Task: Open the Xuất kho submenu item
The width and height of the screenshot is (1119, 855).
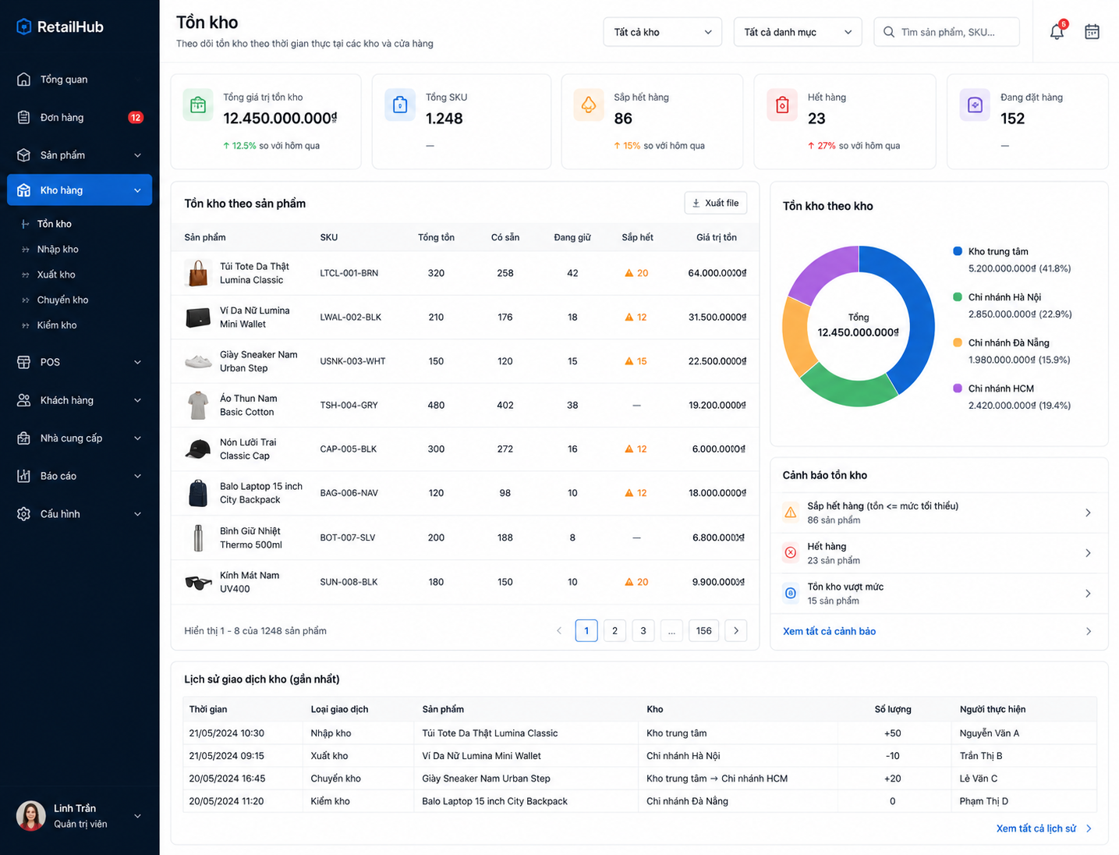Action: pyautogui.click(x=56, y=275)
